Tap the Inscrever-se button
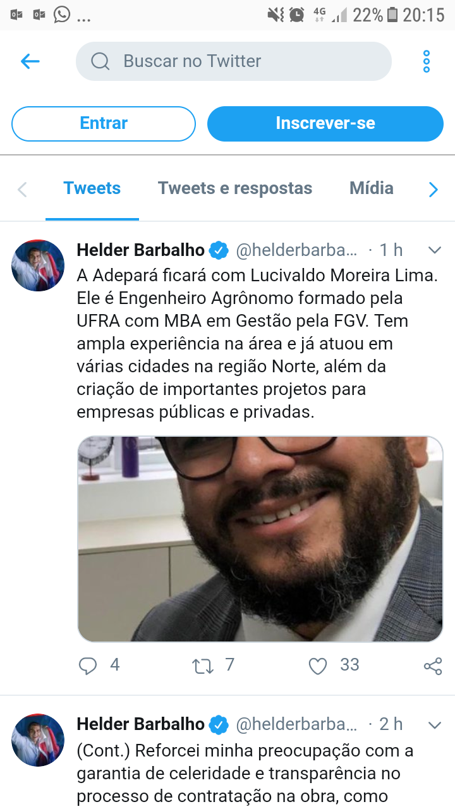This screenshot has width=455, height=809. (x=325, y=123)
